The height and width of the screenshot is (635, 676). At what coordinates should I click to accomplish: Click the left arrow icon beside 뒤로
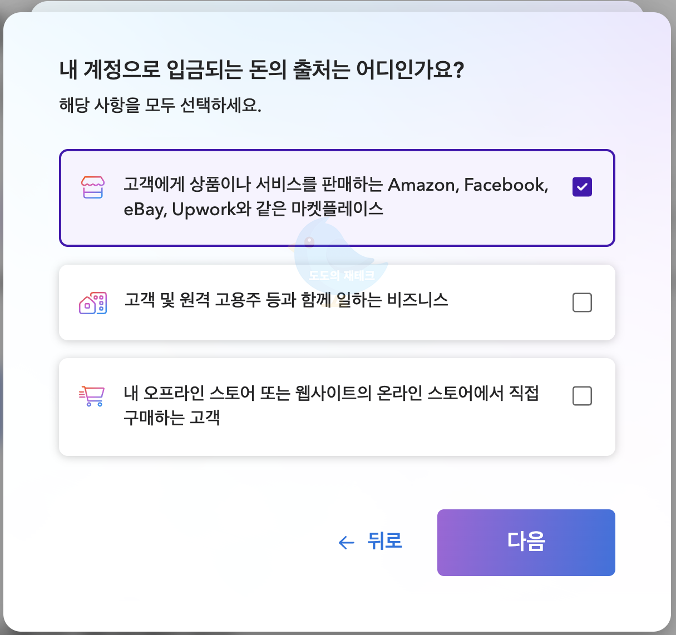tap(345, 542)
